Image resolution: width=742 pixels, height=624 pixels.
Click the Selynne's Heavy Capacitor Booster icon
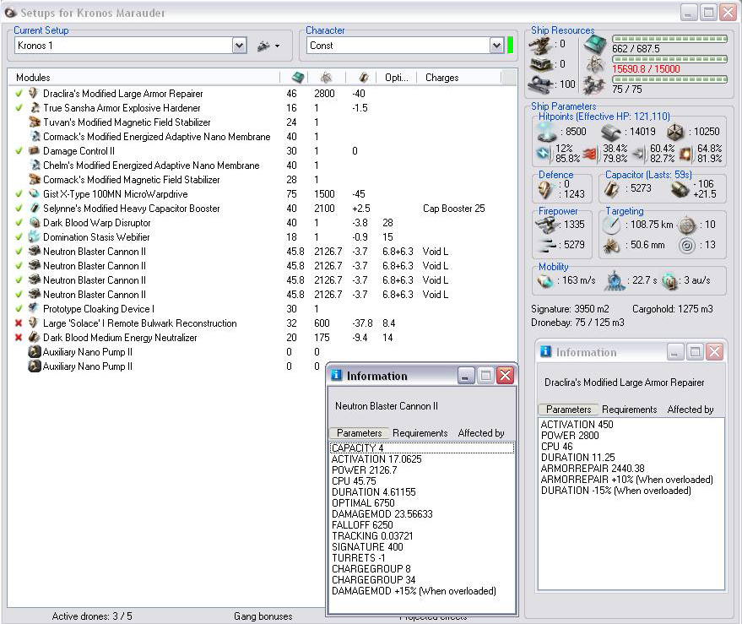[35, 209]
